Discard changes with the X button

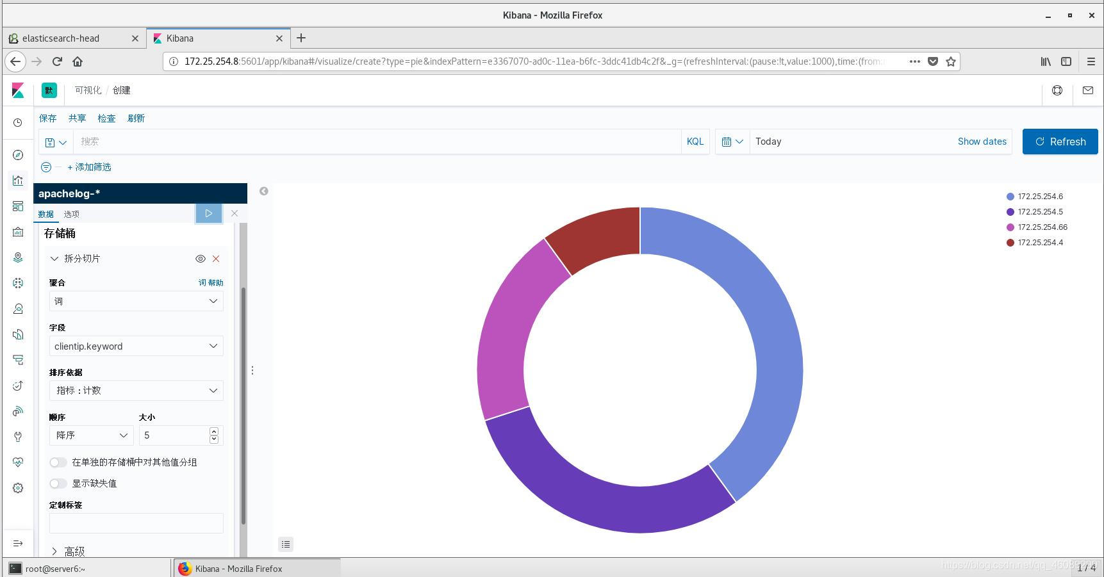(x=235, y=213)
